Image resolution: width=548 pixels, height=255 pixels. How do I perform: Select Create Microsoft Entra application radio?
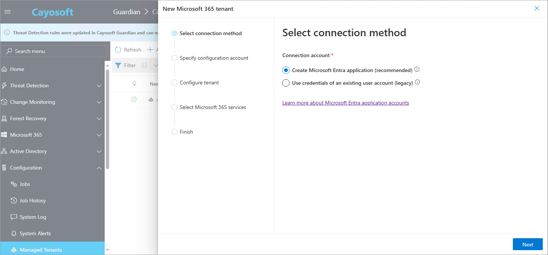286,70
